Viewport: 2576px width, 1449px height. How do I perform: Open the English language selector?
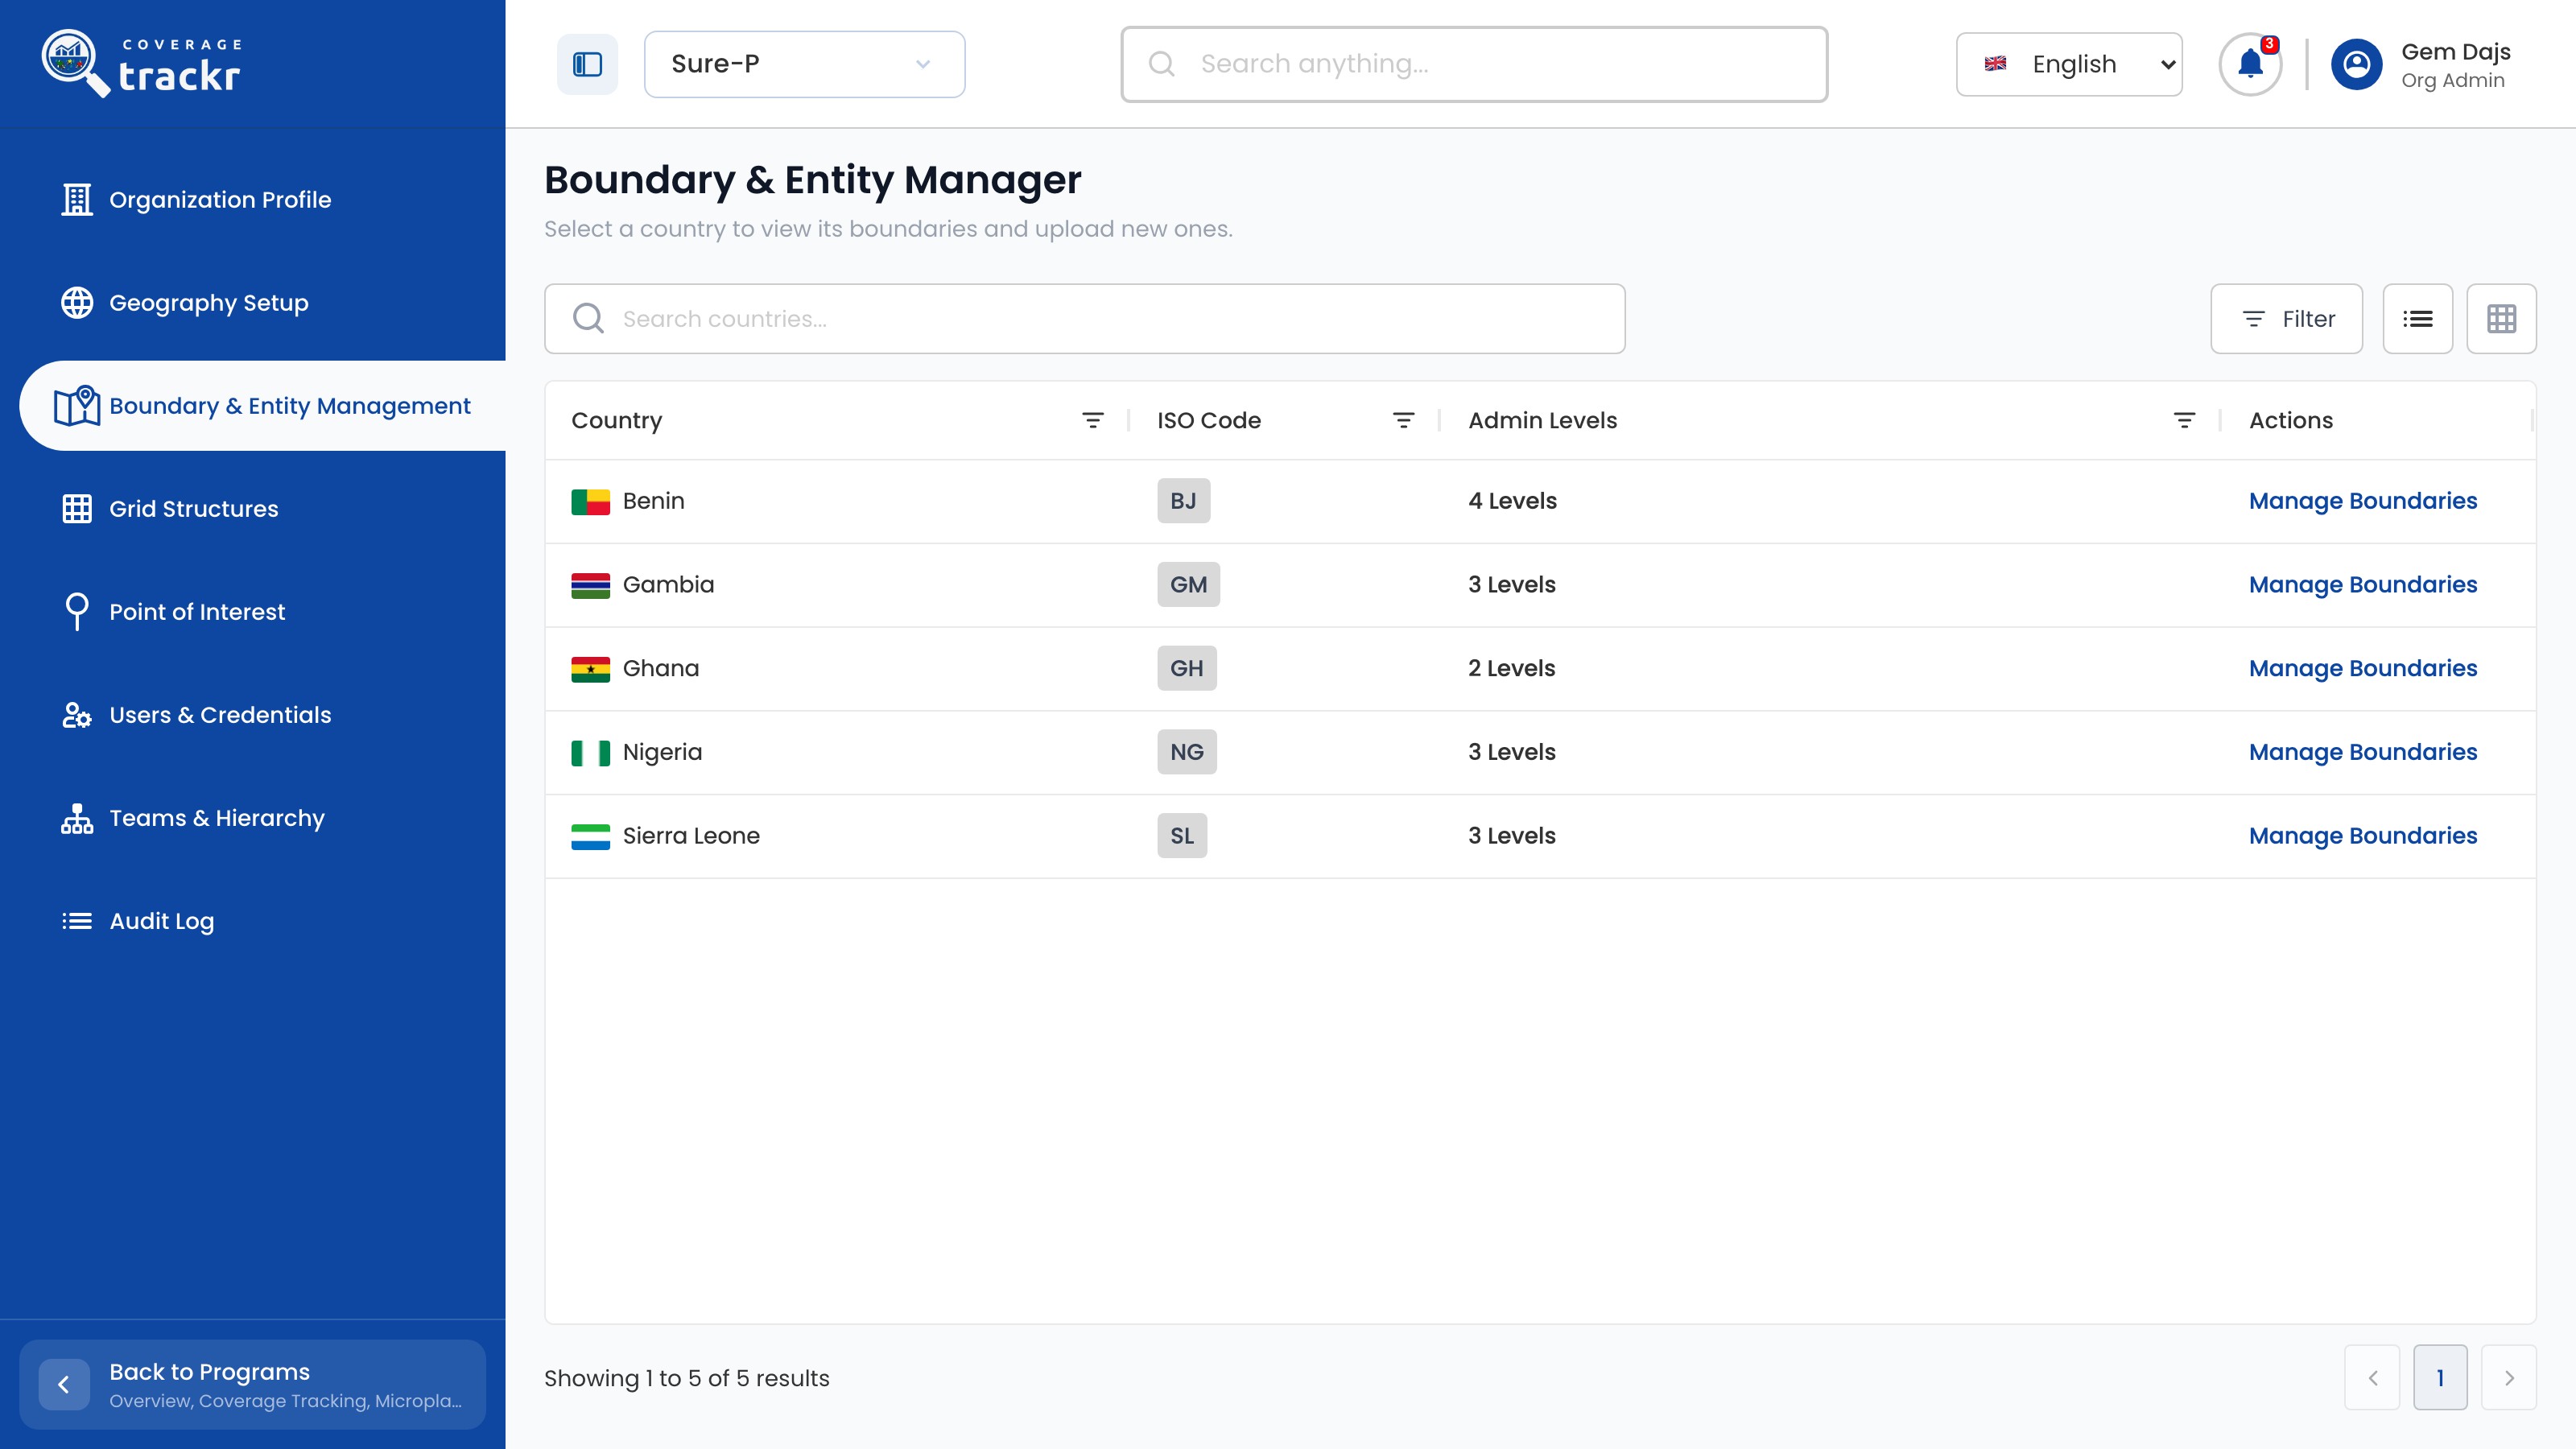point(2069,64)
